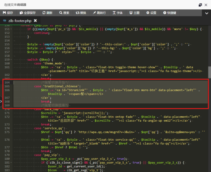The image size is (211, 172).
Task: Close the online text editor dialog
Action: (x=206, y=5)
